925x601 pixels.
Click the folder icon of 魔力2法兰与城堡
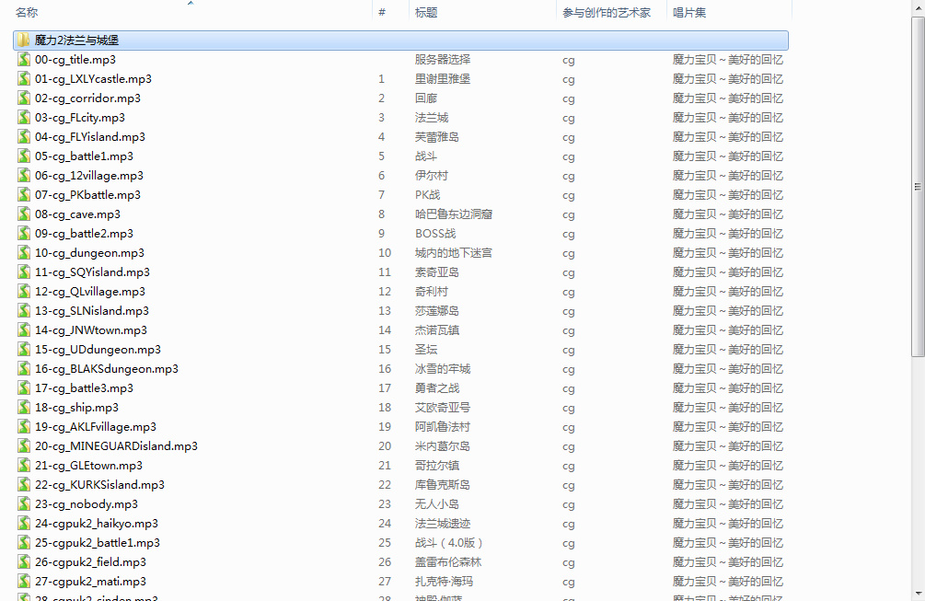[x=22, y=40]
